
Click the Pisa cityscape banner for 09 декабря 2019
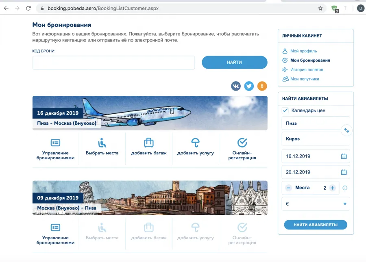pos(150,198)
